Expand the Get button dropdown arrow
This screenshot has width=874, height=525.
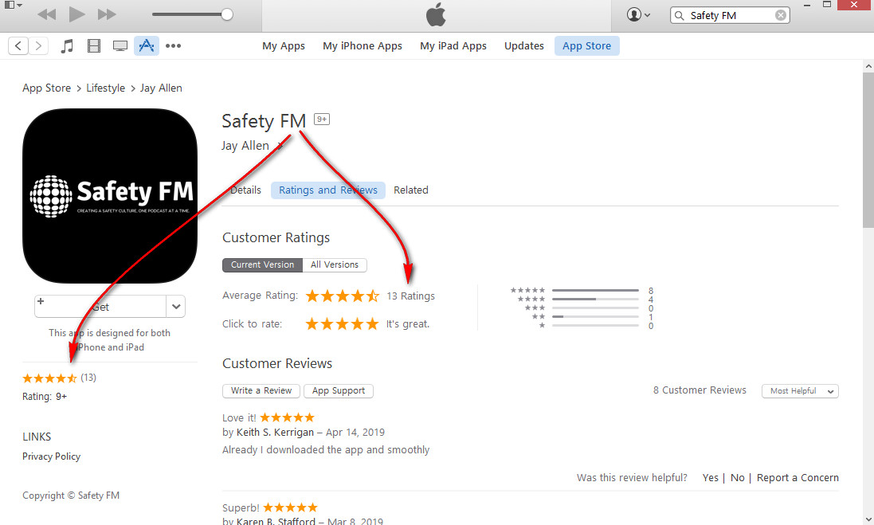(x=175, y=307)
